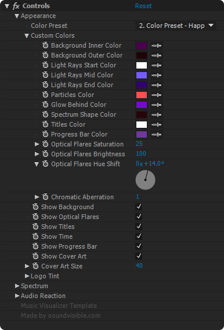Screen dimensions: 224x330
Task: Toggle stopwatch for Spectrum Shape Color
Action: coord(45,114)
